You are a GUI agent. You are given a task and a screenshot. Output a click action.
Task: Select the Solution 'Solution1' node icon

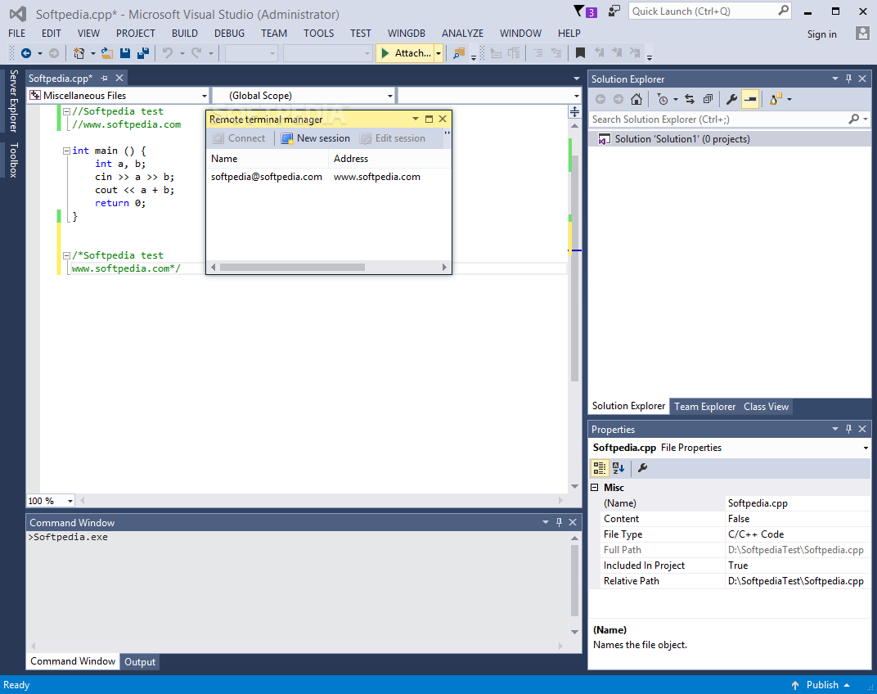[x=604, y=139]
